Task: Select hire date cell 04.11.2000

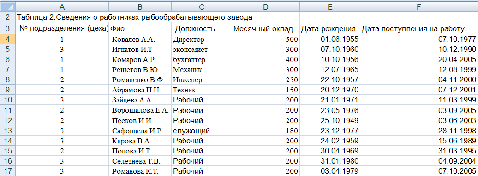Action: pos(419,80)
